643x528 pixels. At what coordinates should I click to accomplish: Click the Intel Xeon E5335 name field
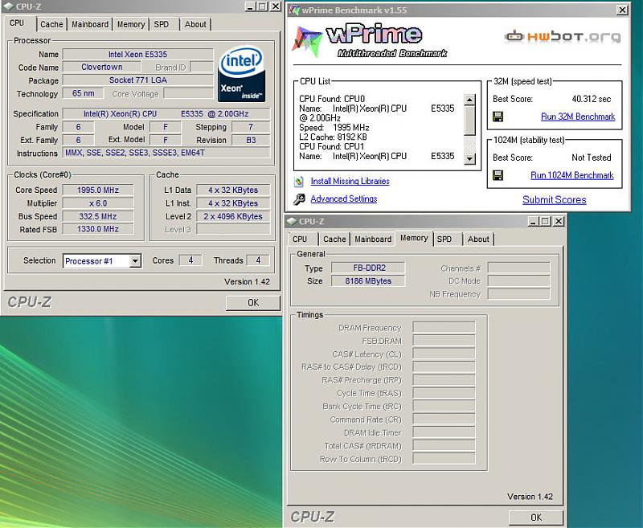click(x=137, y=54)
